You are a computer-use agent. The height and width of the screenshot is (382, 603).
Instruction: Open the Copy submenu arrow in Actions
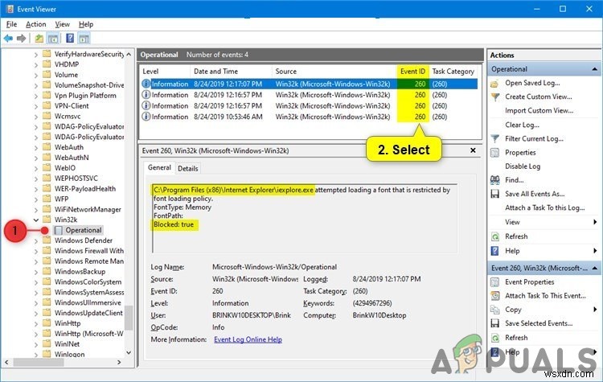595,310
